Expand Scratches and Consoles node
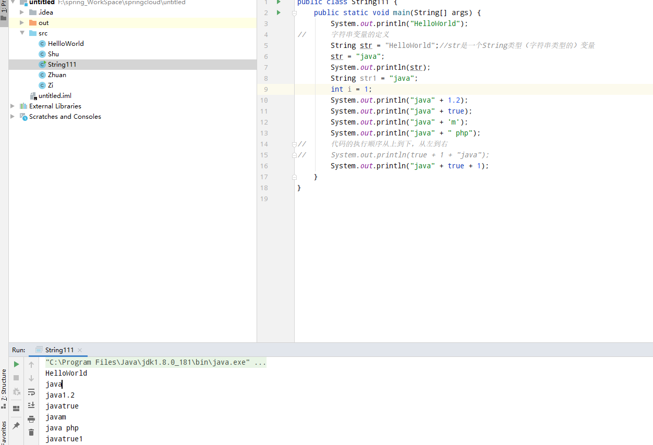Image resolution: width=653 pixels, height=445 pixels. [x=13, y=116]
